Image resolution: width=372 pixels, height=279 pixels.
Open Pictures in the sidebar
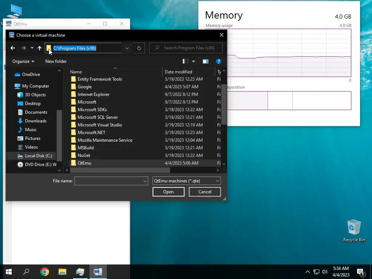coord(32,138)
